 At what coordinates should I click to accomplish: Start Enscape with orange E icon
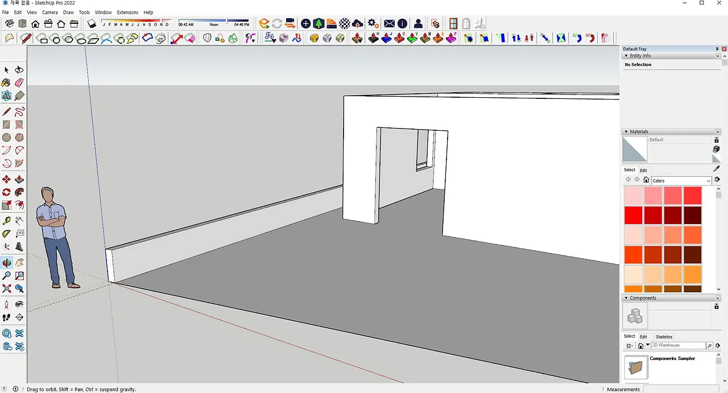(x=264, y=23)
